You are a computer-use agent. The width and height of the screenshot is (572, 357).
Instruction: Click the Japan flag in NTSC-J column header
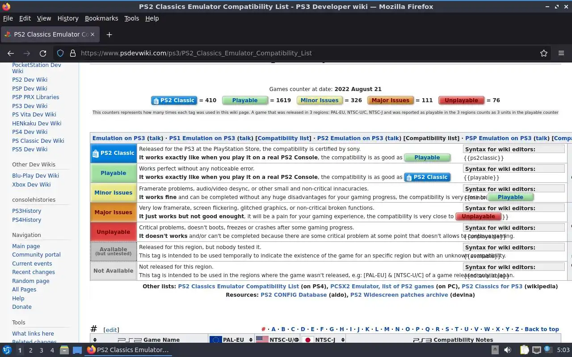(307, 340)
